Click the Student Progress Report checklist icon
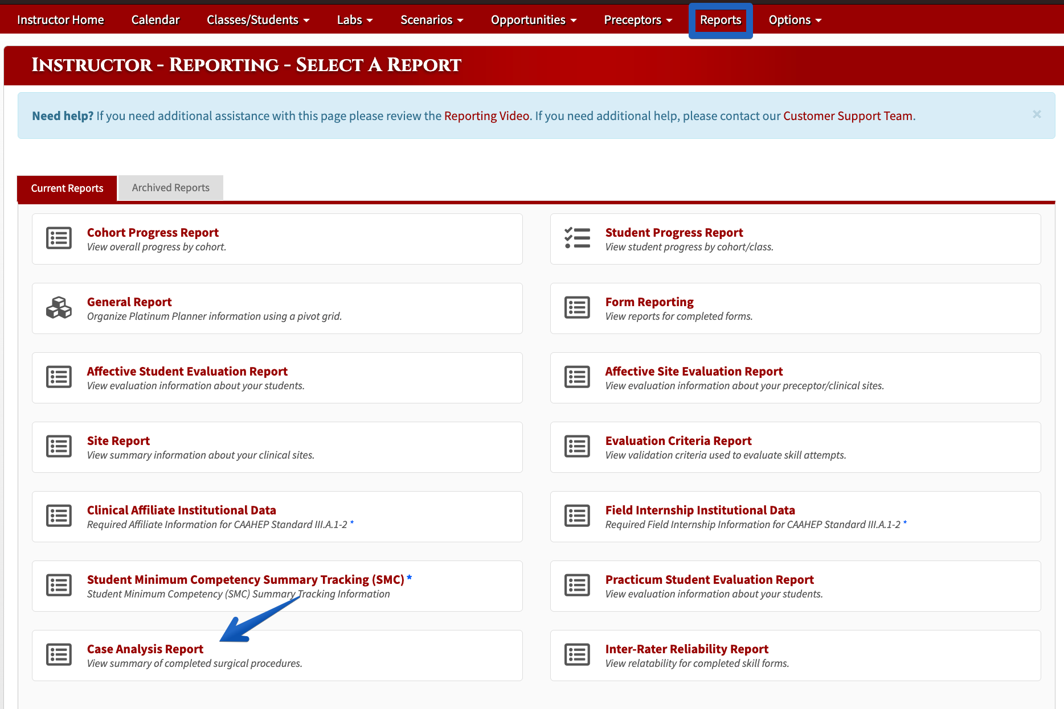The height and width of the screenshot is (709, 1064). click(577, 238)
